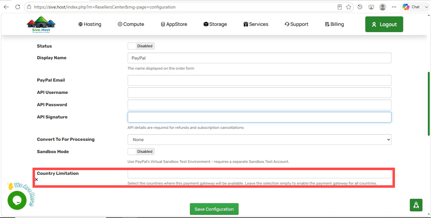Viewport: 431px width, 218px height.
Task: Click the Display Name field containing PayPal
Action: (260, 58)
